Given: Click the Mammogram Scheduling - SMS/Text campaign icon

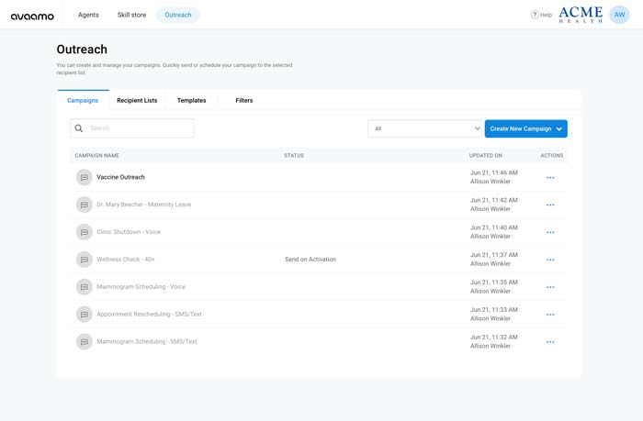Looking at the screenshot, I should [x=85, y=342].
